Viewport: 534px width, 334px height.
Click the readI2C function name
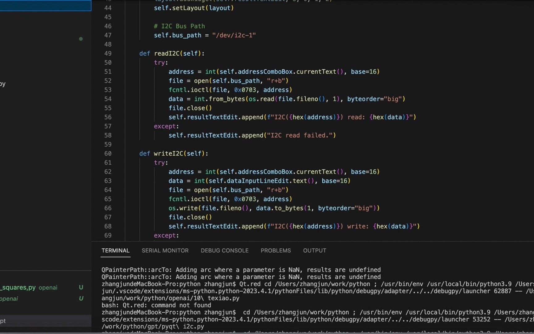click(x=167, y=54)
